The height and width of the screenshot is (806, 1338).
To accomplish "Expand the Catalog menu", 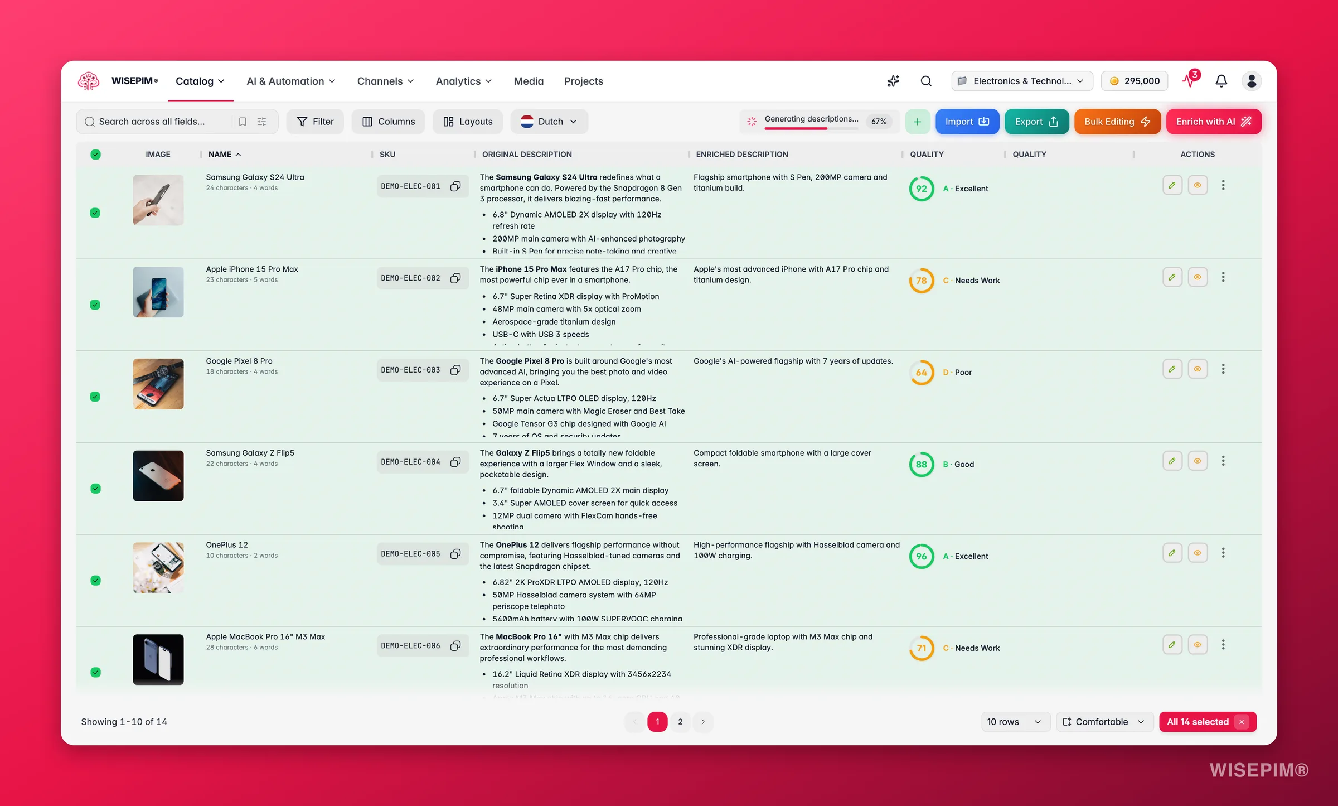I will [x=200, y=81].
